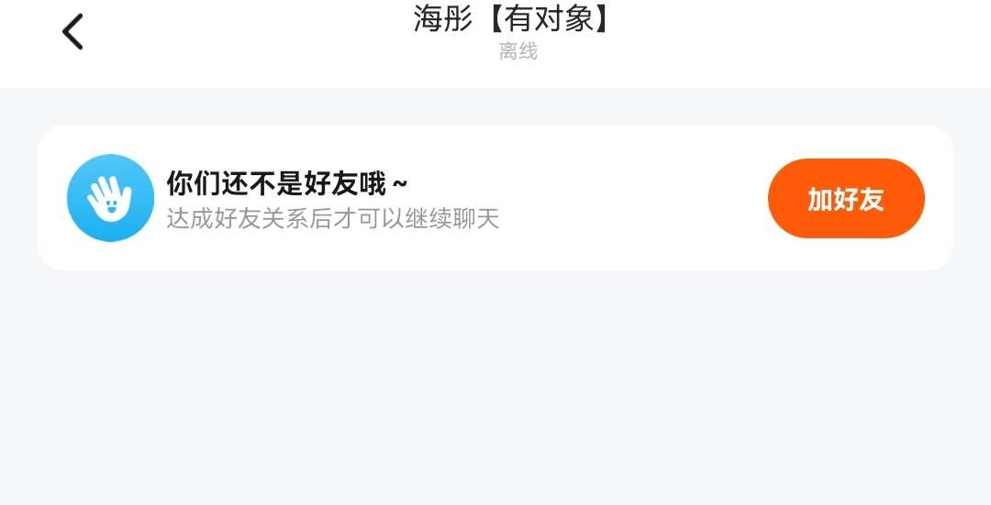Click the 加好友 orange button

pyautogui.click(x=846, y=198)
